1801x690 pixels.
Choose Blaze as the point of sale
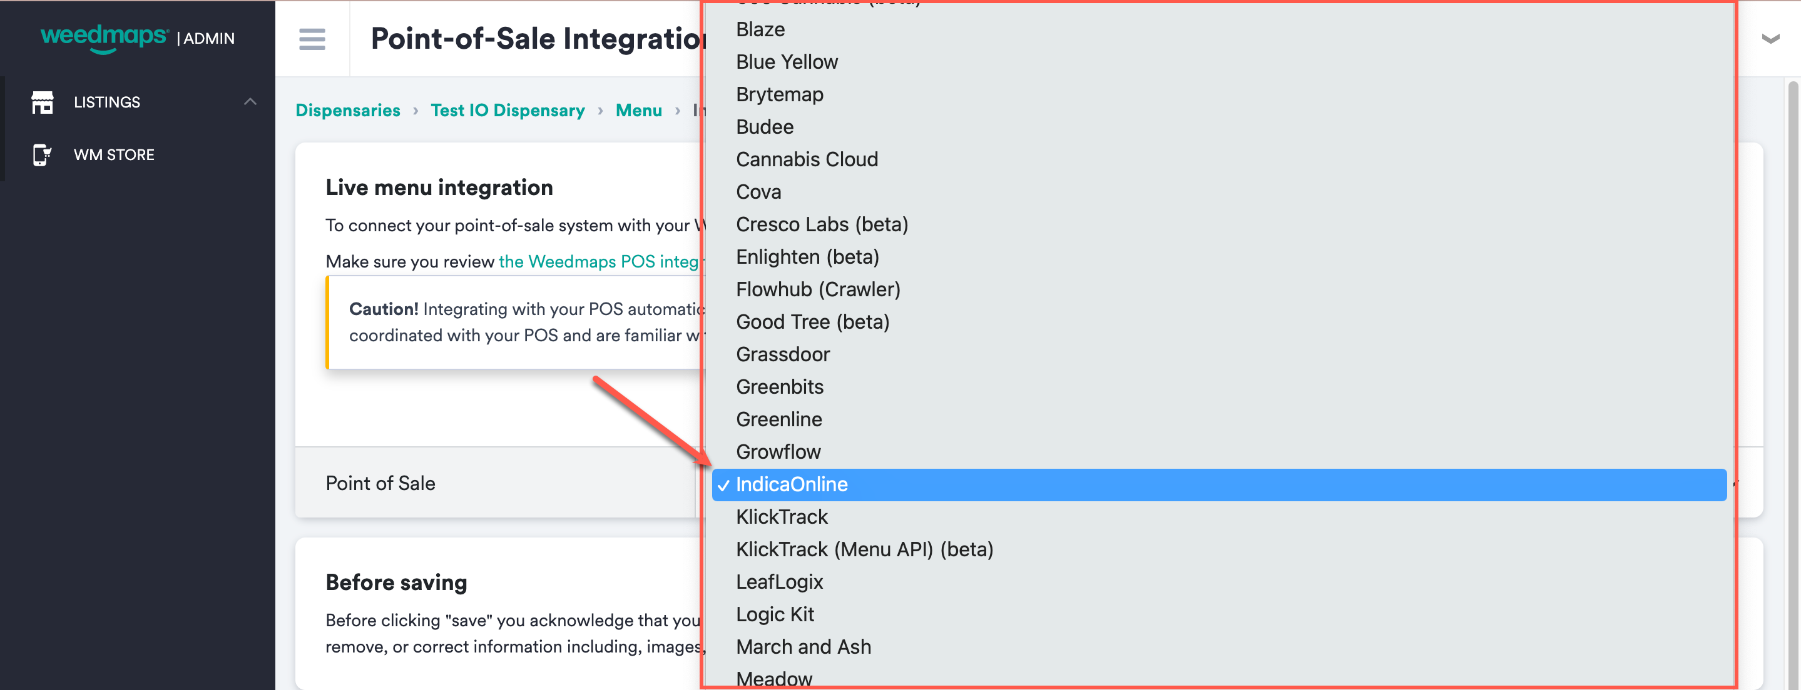coord(760,29)
